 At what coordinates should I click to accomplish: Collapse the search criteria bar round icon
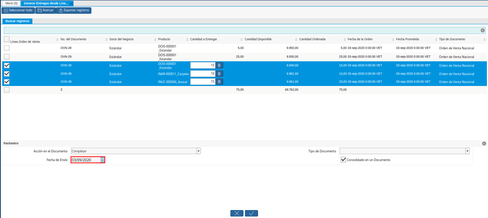(x=483, y=30)
